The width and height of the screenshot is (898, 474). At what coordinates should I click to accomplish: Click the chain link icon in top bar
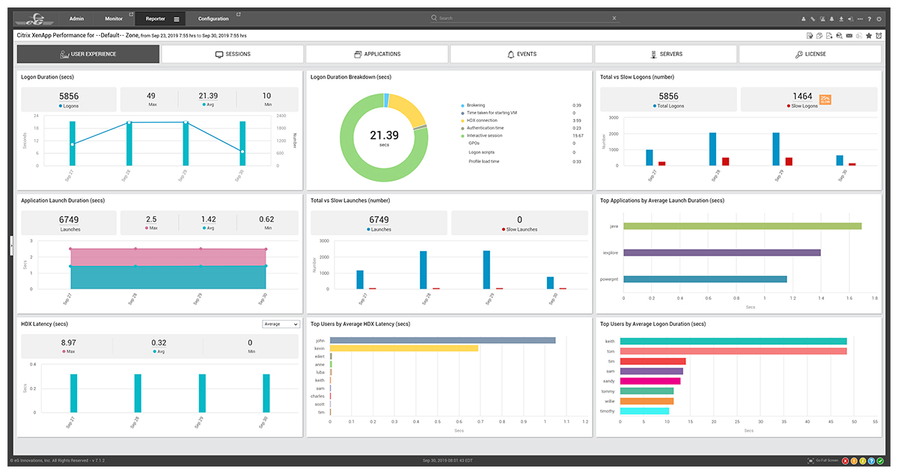click(x=813, y=19)
